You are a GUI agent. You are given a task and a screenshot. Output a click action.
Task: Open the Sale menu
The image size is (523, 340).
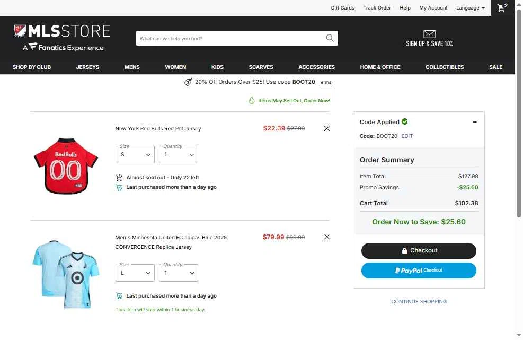(495, 67)
